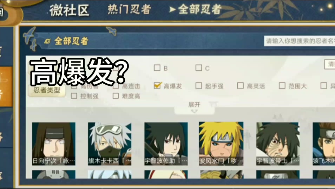
Task: Enable the 起手强 filter checkbox
Action: pos(199,85)
